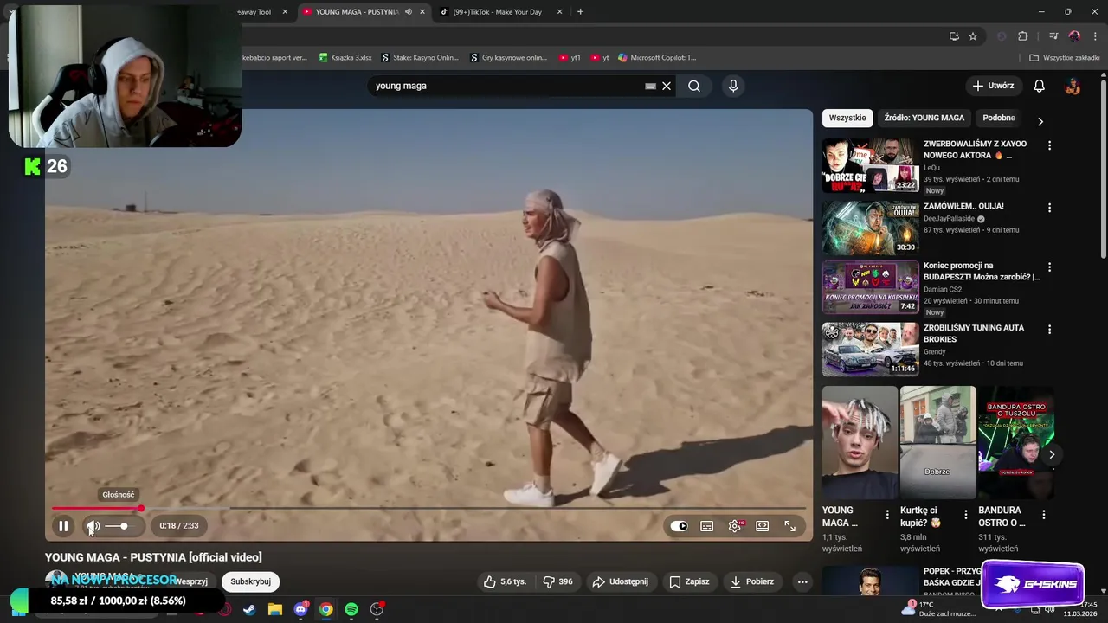1108x623 pixels.
Task: Clear the search box with the X icon
Action: click(x=667, y=86)
